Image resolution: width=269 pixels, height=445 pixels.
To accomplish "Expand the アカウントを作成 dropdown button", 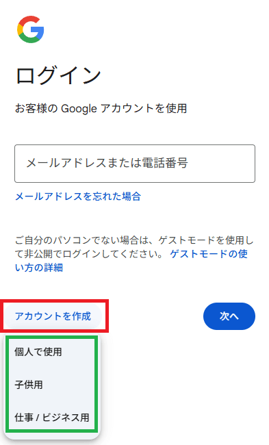I will click(x=53, y=316).
